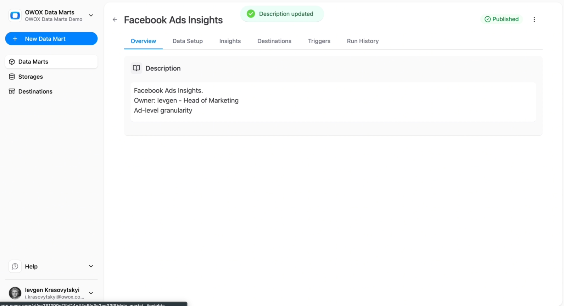Click the Ievgen Krasovytskyi avatar
The height and width of the screenshot is (306, 564).
[15, 293]
